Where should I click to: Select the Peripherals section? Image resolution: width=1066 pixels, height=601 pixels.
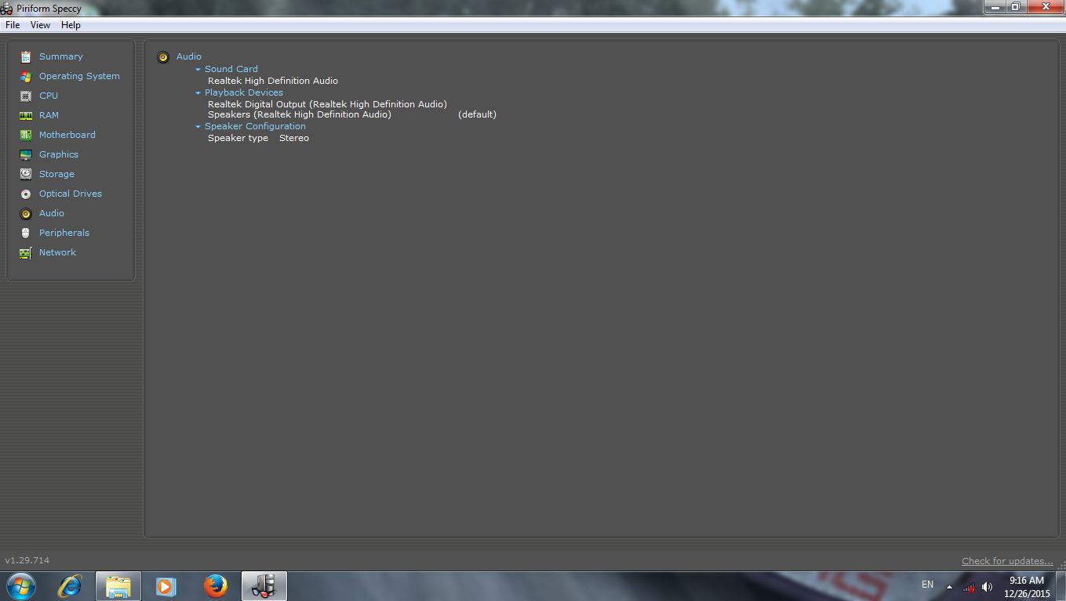click(x=64, y=233)
